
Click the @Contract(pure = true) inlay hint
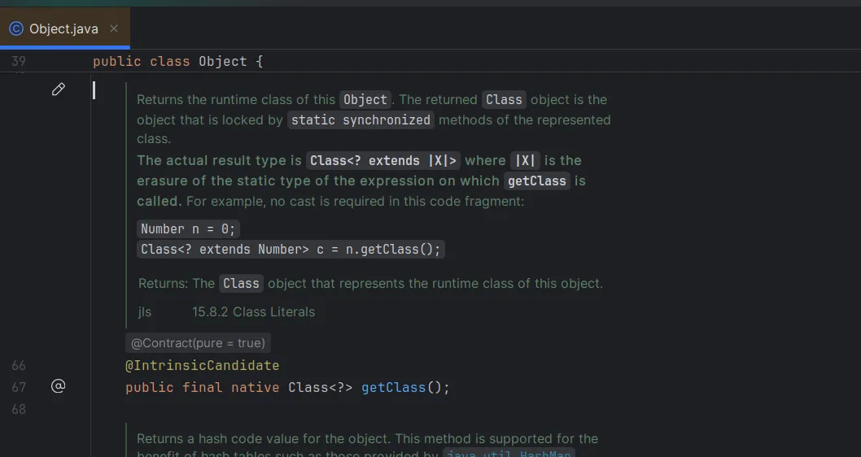point(198,343)
